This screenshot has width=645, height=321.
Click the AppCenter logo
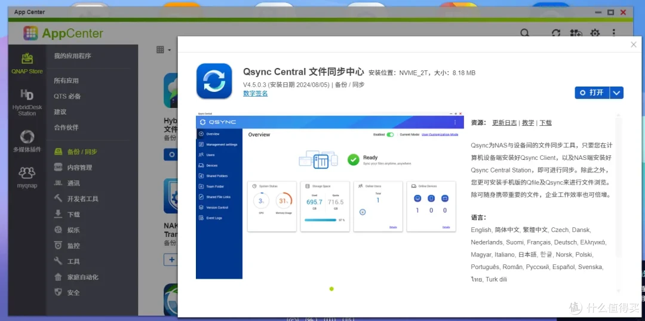coord(63,33)
